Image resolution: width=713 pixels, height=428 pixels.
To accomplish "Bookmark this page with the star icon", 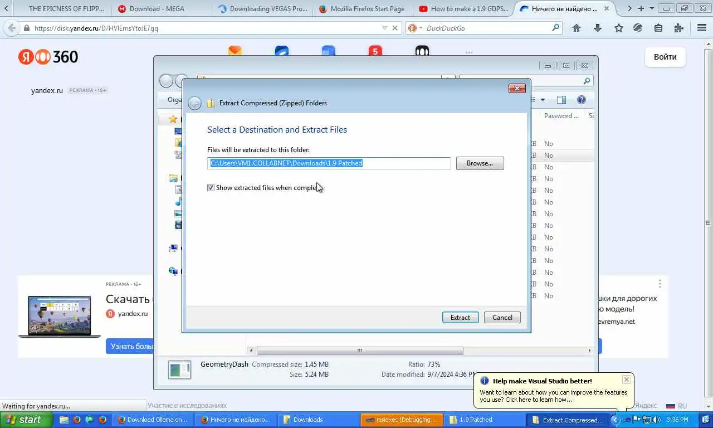I will pos(618,28).
